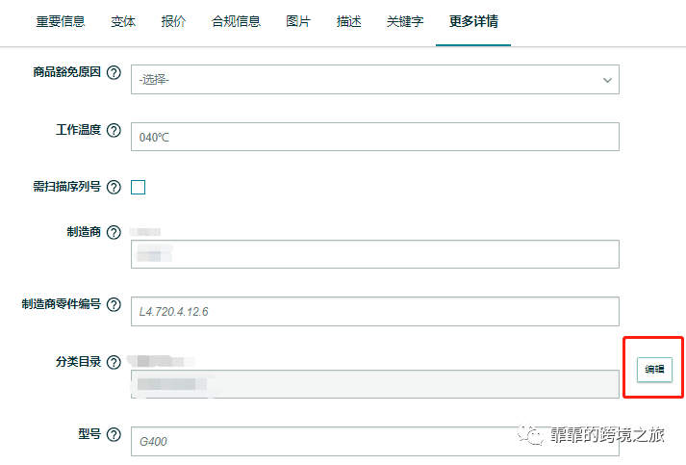Open the 分类目录 help tooltip

click(x=114, y=363)
